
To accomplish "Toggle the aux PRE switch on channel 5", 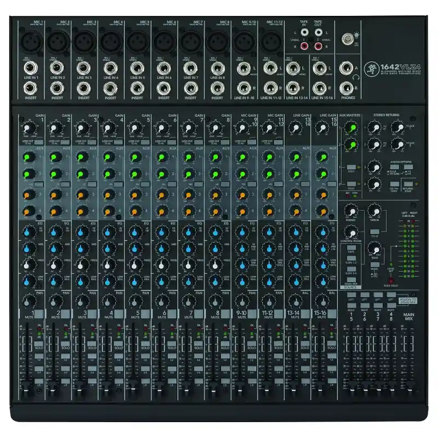I will tap(145, 185).
